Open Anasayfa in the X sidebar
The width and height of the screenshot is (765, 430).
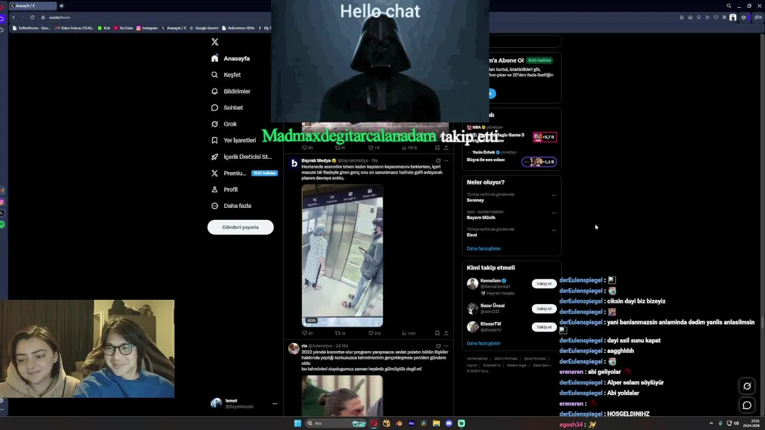tap(231, 59)
